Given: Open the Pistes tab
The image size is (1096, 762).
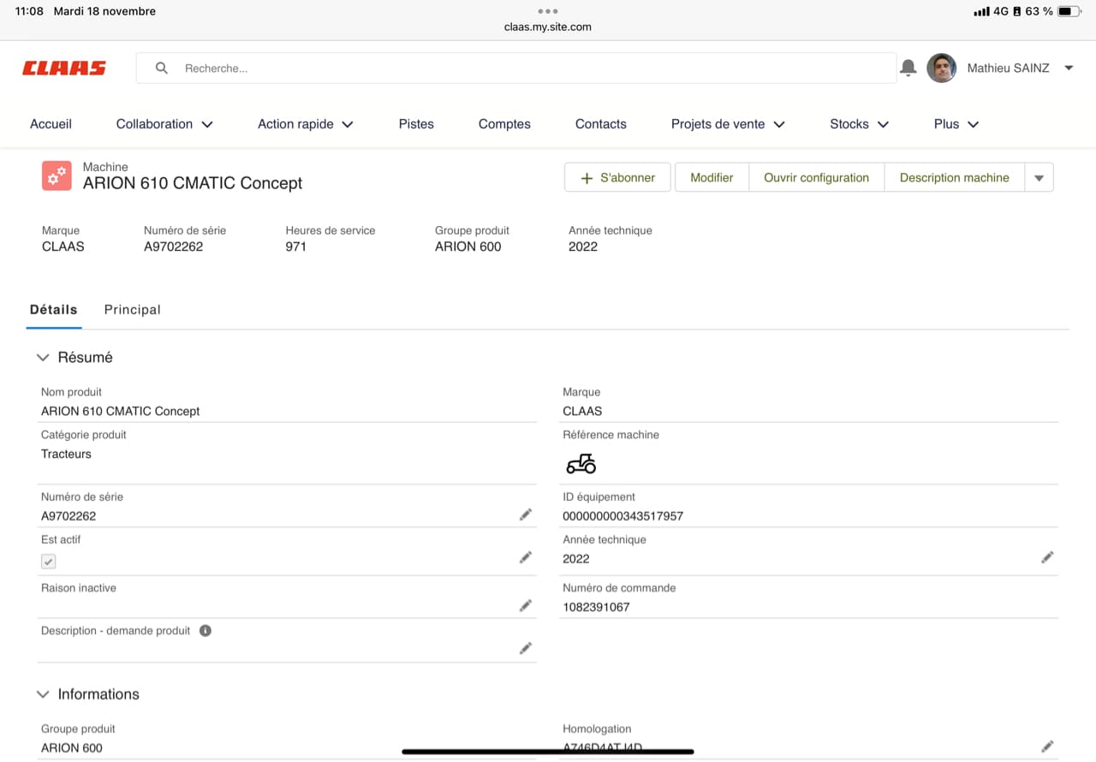Looking at the screenshot, I should click(416, 124).
